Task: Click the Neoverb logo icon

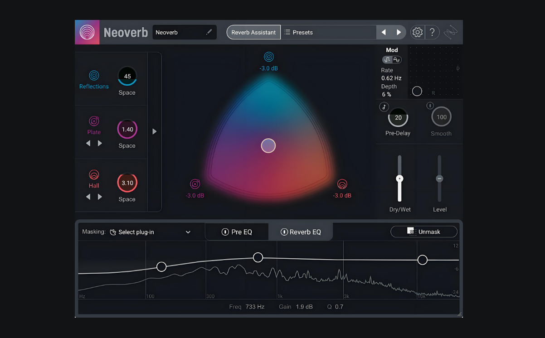Action: tap(87, 32)
